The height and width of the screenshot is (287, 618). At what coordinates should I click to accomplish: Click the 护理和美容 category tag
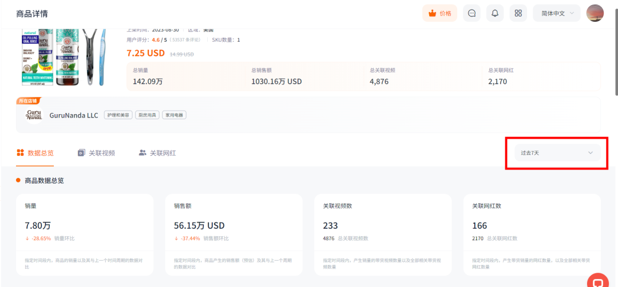tap(118, 115)
